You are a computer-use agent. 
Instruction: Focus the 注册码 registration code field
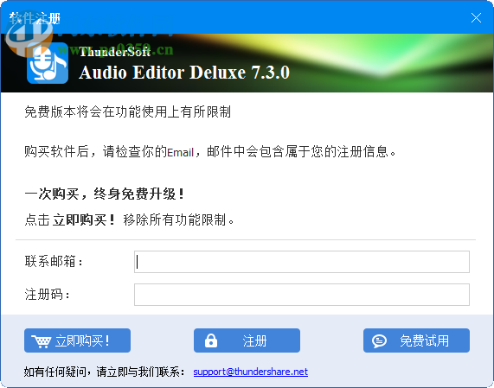301,295
